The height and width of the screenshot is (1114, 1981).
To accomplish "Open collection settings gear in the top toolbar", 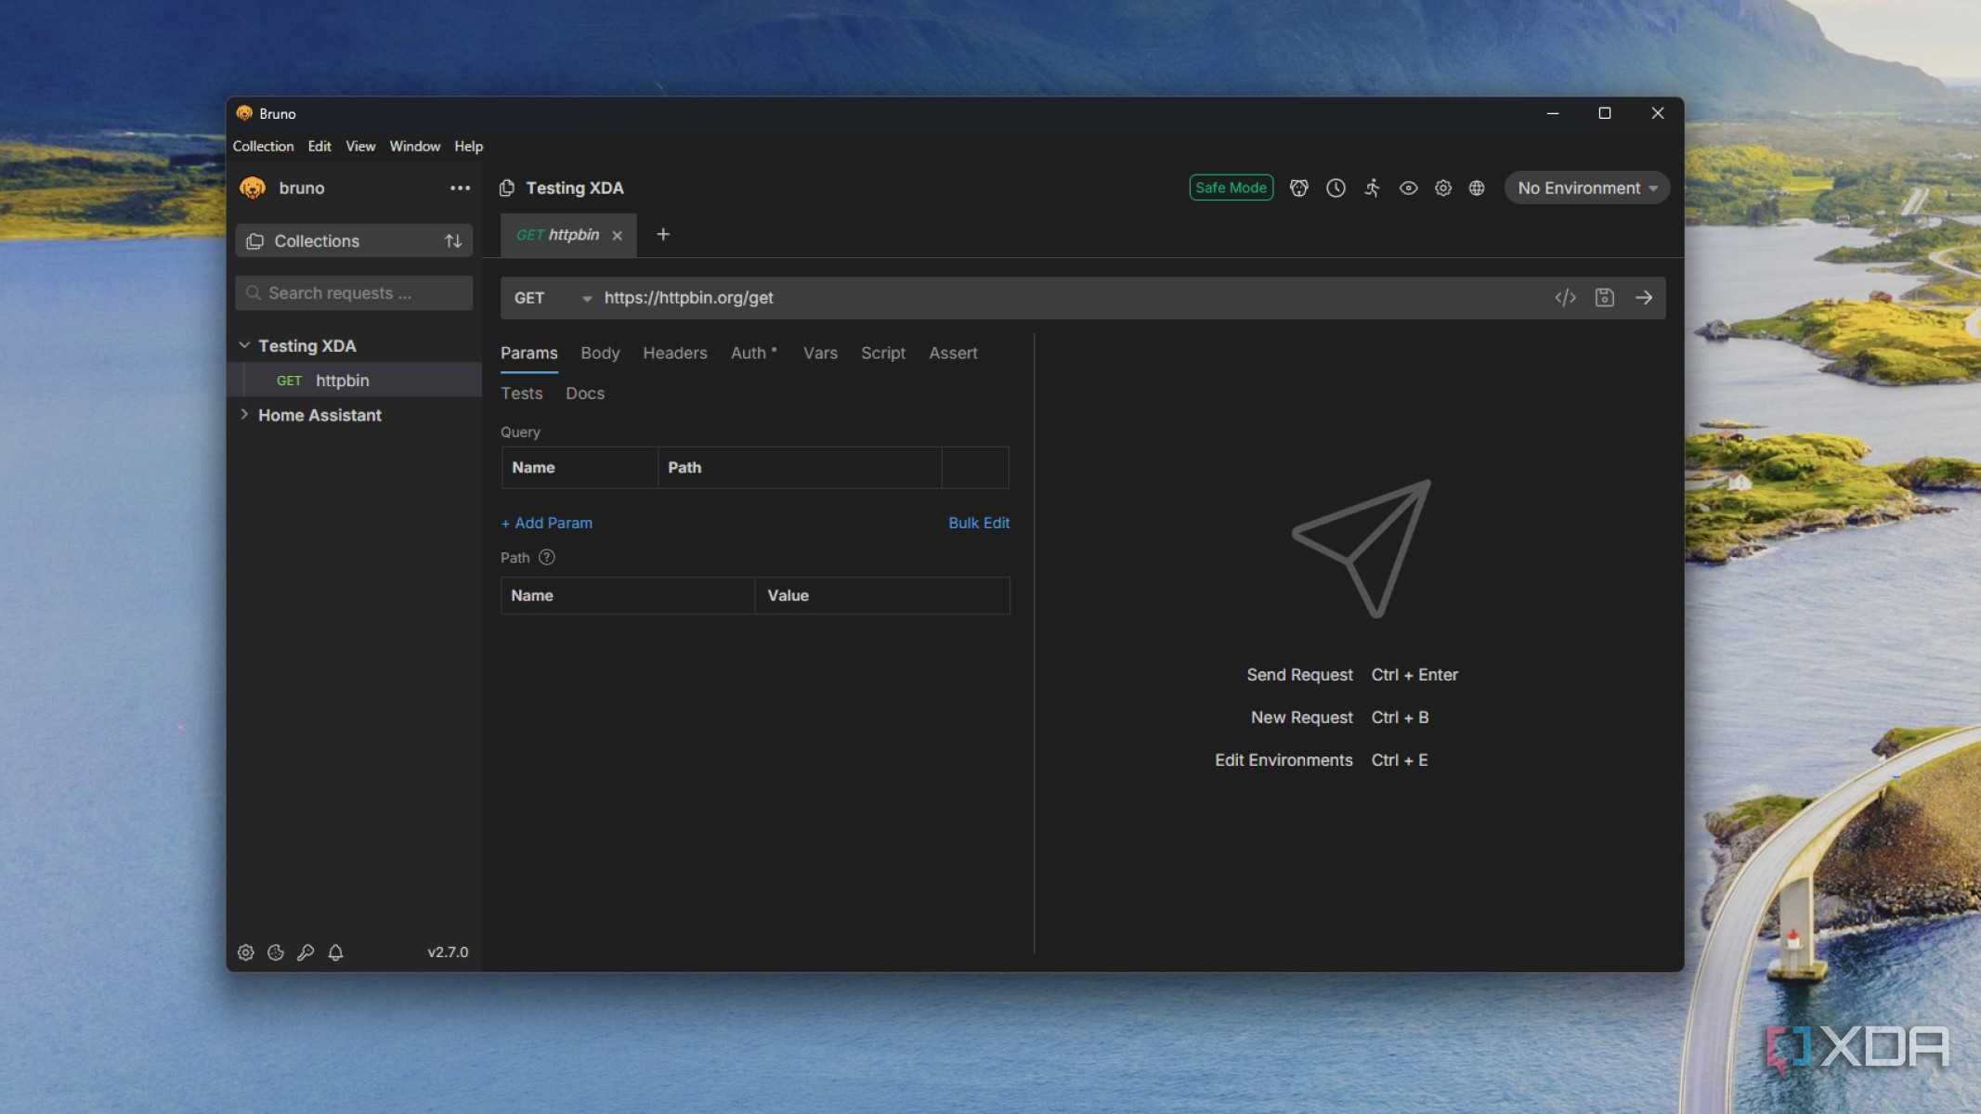I will (1442, 188).
